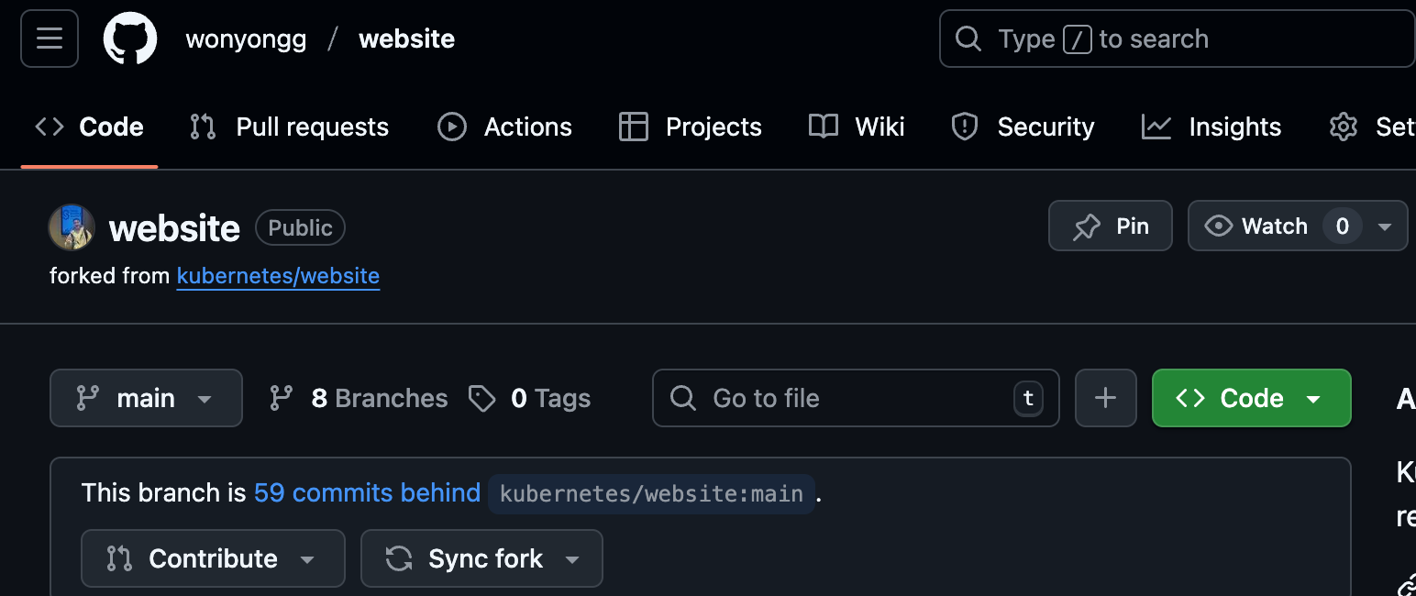Click the kubernetes/website:main label
The image size is (1416, 596).
(651, 493)
